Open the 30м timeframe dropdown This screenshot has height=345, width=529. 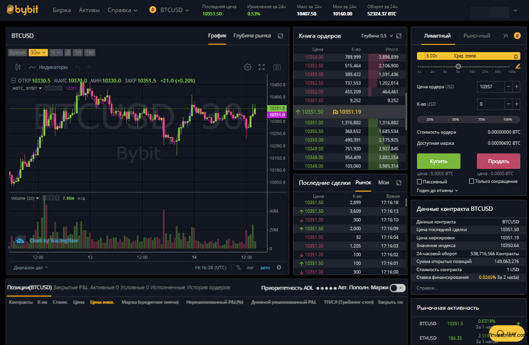tap(38, 52)
